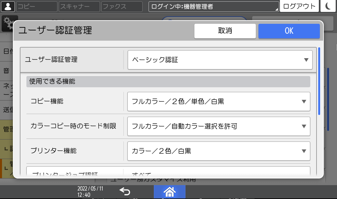Confirm settings with the OK button
This screenshot has width=337, height=199.
click(x=289, y=31)
